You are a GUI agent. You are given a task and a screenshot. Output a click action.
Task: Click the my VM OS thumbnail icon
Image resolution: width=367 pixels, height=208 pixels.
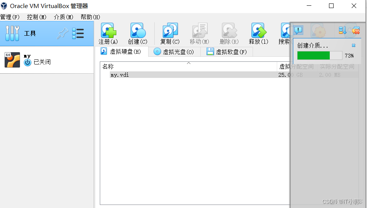12,59
